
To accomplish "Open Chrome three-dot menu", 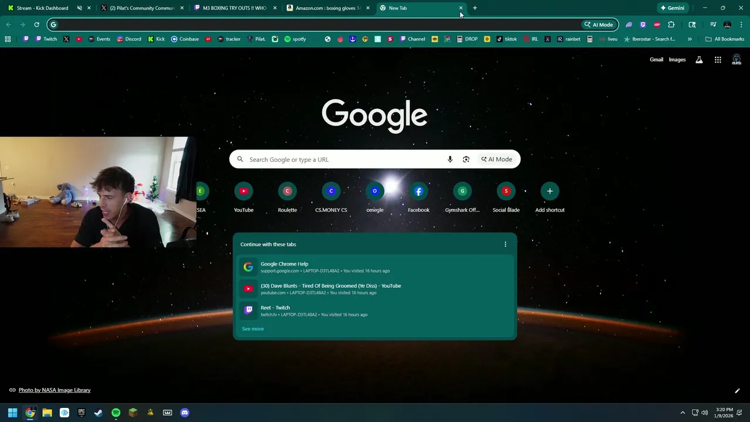I will (741, 25).
